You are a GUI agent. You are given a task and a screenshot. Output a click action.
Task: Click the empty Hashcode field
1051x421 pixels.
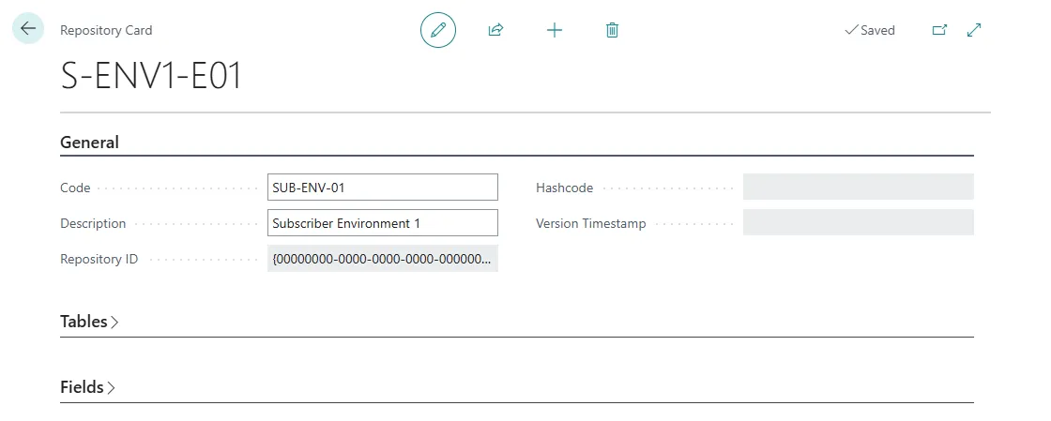[x=858, y=188]
